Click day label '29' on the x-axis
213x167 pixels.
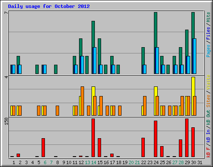(x=187, y=162)
